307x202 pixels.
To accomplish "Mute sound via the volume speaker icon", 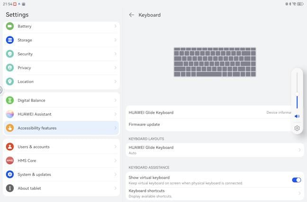I will pyautogui.click(x=297, y=116).
